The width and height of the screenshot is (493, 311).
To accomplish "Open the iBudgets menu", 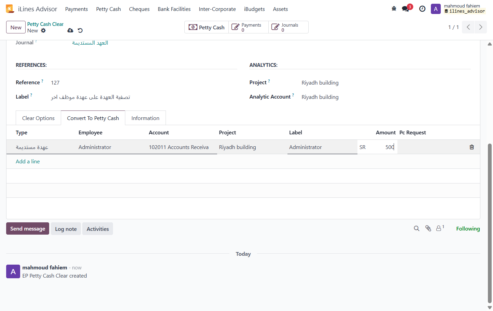I will tap(254, 9).
